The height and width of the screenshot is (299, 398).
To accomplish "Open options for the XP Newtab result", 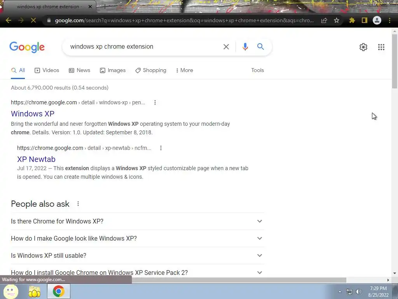I will 161,148.
